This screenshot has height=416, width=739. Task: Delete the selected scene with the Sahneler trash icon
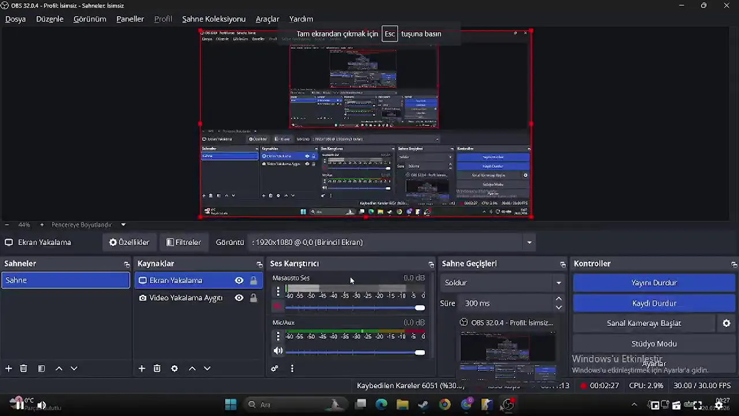pos(24,369)
